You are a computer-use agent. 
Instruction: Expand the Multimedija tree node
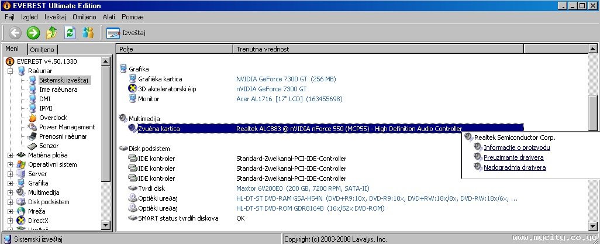[x=11, y=193]
